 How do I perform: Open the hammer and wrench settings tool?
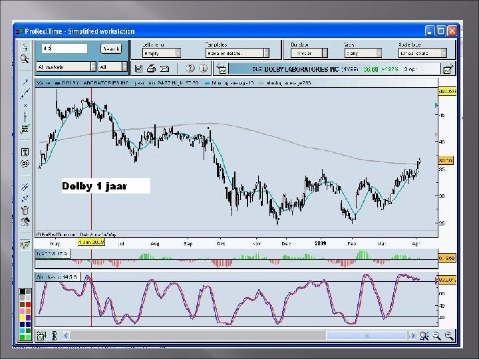pos(25,222)
